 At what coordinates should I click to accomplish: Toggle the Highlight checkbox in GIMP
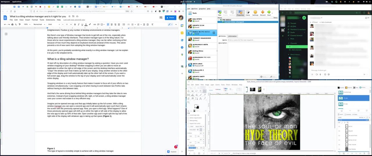(x=188, y=145)
